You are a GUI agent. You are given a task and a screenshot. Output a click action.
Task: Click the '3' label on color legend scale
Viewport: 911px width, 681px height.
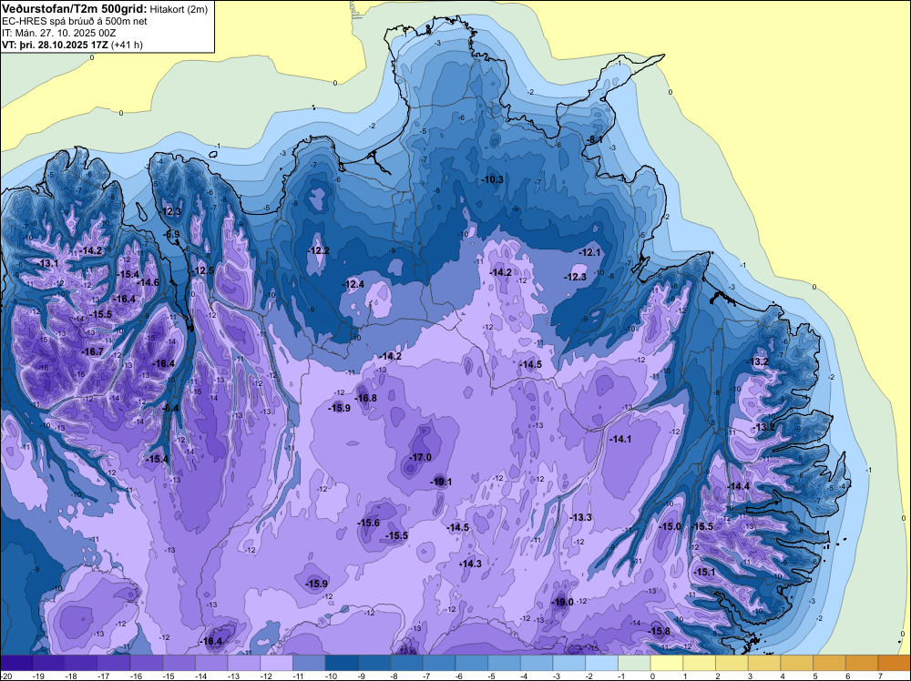coord(750,676)
